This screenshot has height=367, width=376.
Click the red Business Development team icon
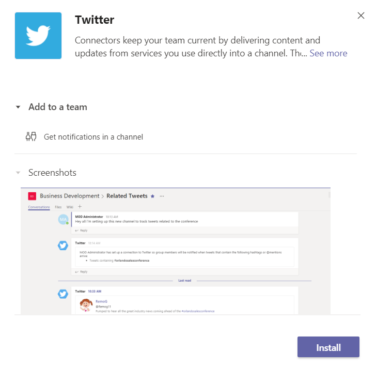click(x=32, y=196)
